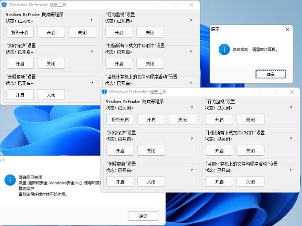Open the help '?' for 实时保护 in the front window
The height and width of the screenshot is (226, 302).
click(192, 139)
